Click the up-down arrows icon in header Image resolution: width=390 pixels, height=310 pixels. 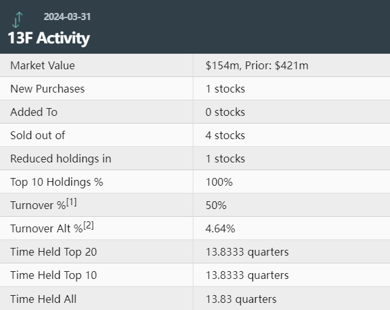tap(18, 19)
